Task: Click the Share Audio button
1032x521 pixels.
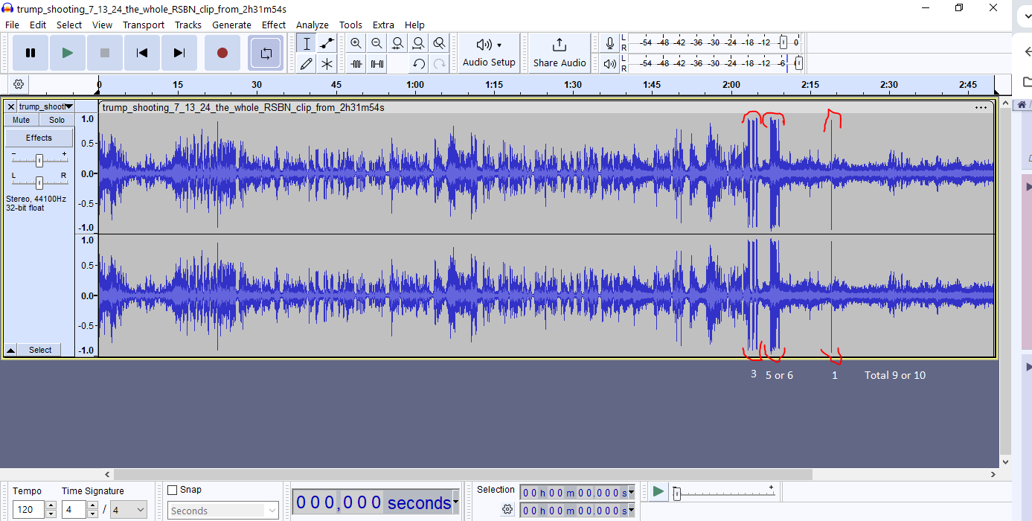Action: click(560, 53)
